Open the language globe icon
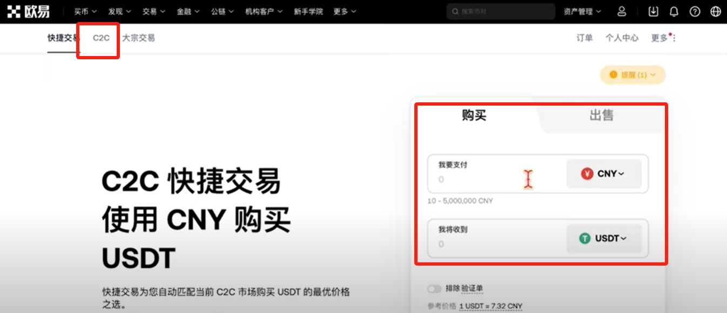727x313 pixels. tap(716, 11)
